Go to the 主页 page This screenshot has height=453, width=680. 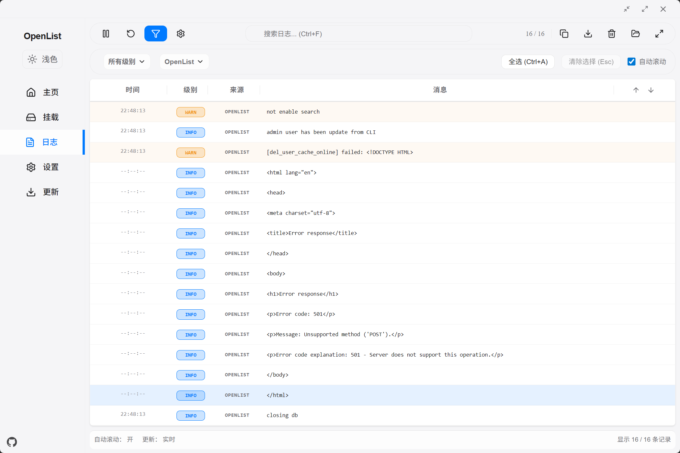click(x=42, y=92)
